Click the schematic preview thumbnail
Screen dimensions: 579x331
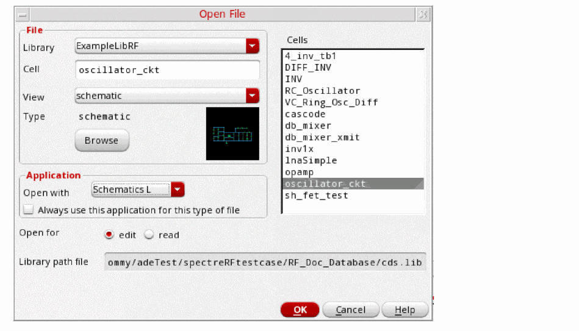coord(232,134)
